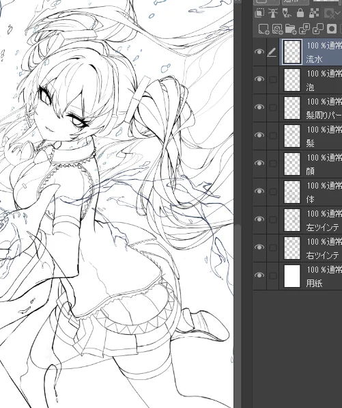The height and width of the screenshot is (408, 342).
Task: Select the 右ツインテ layer thumbnail
Action: point(292,248)
